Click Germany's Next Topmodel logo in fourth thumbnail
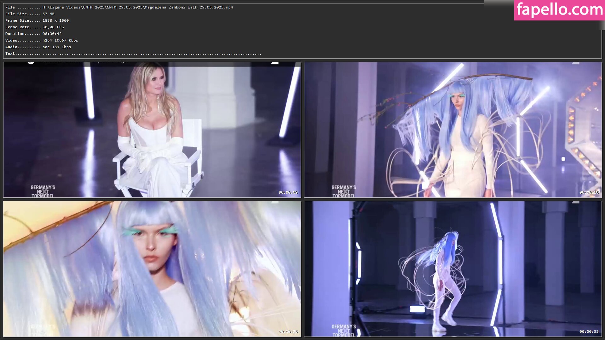605x340 pixels. 344,331
